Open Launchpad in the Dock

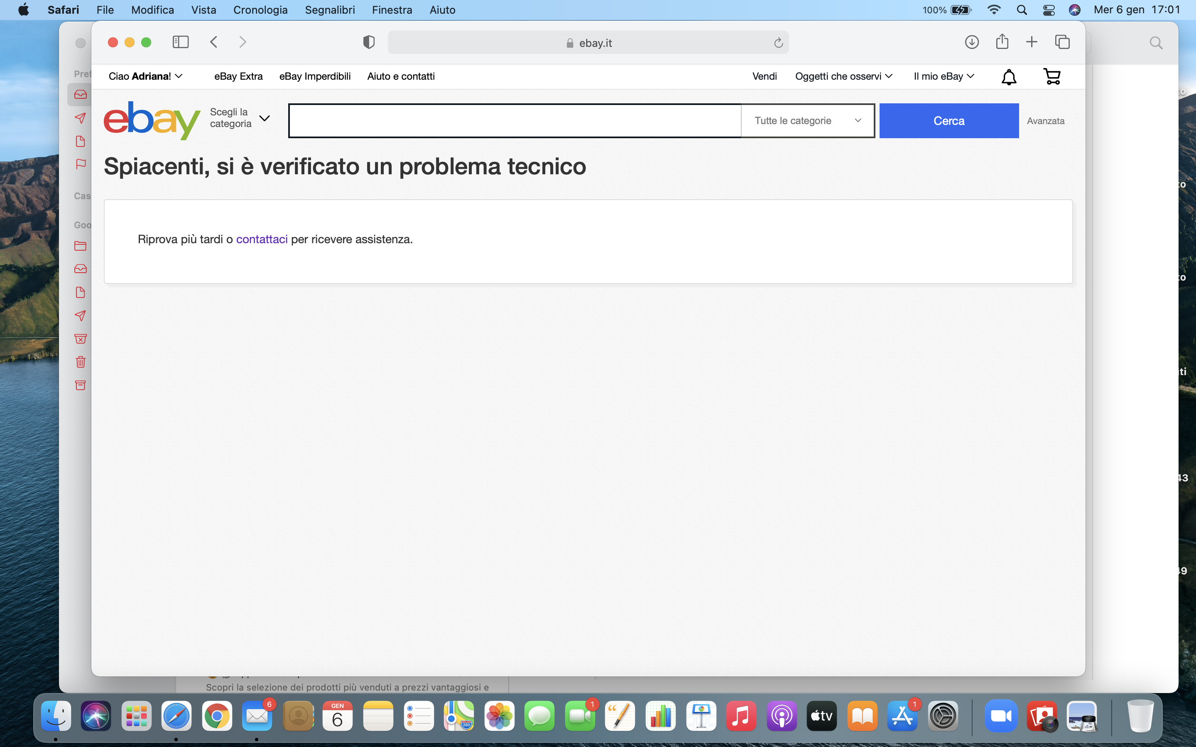coord(136,716)
